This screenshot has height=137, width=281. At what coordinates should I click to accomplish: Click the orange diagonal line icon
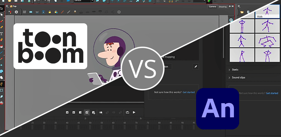click(x=62, y=12)
